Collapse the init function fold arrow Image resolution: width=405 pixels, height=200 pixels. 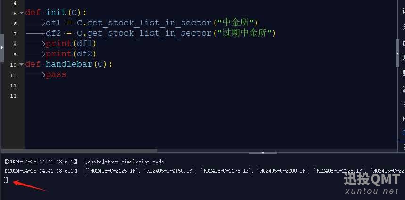[x=21, y=13]
